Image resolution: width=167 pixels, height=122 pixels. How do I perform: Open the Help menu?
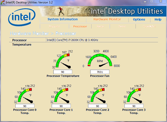(x=158, y=20)
